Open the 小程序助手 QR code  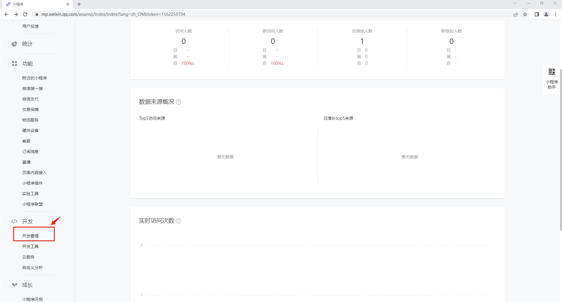pos(552,72)
